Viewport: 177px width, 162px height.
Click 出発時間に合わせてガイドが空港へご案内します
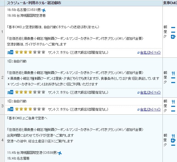[40, 135]
